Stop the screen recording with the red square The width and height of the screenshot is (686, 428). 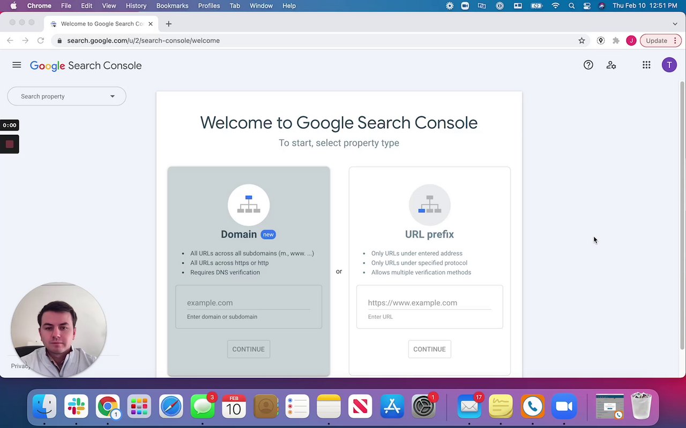coord(9,144)
